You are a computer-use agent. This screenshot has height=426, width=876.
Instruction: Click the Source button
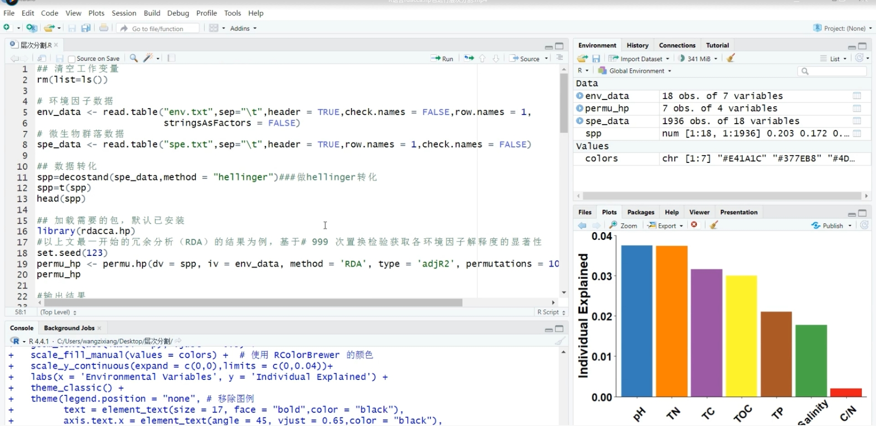[525, 58]
